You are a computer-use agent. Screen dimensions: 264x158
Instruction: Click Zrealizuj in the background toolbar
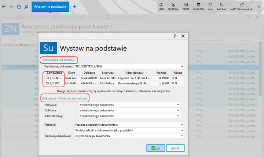pyautogui.click(x=8, y=17)
